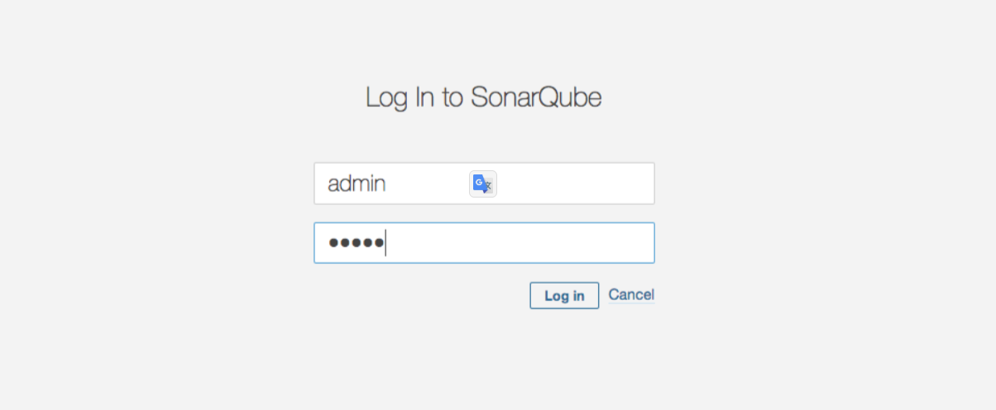The height and width of the screenshot is (410, 996).
Task: Click the blank area of the password box
Action: click(521, 243)
